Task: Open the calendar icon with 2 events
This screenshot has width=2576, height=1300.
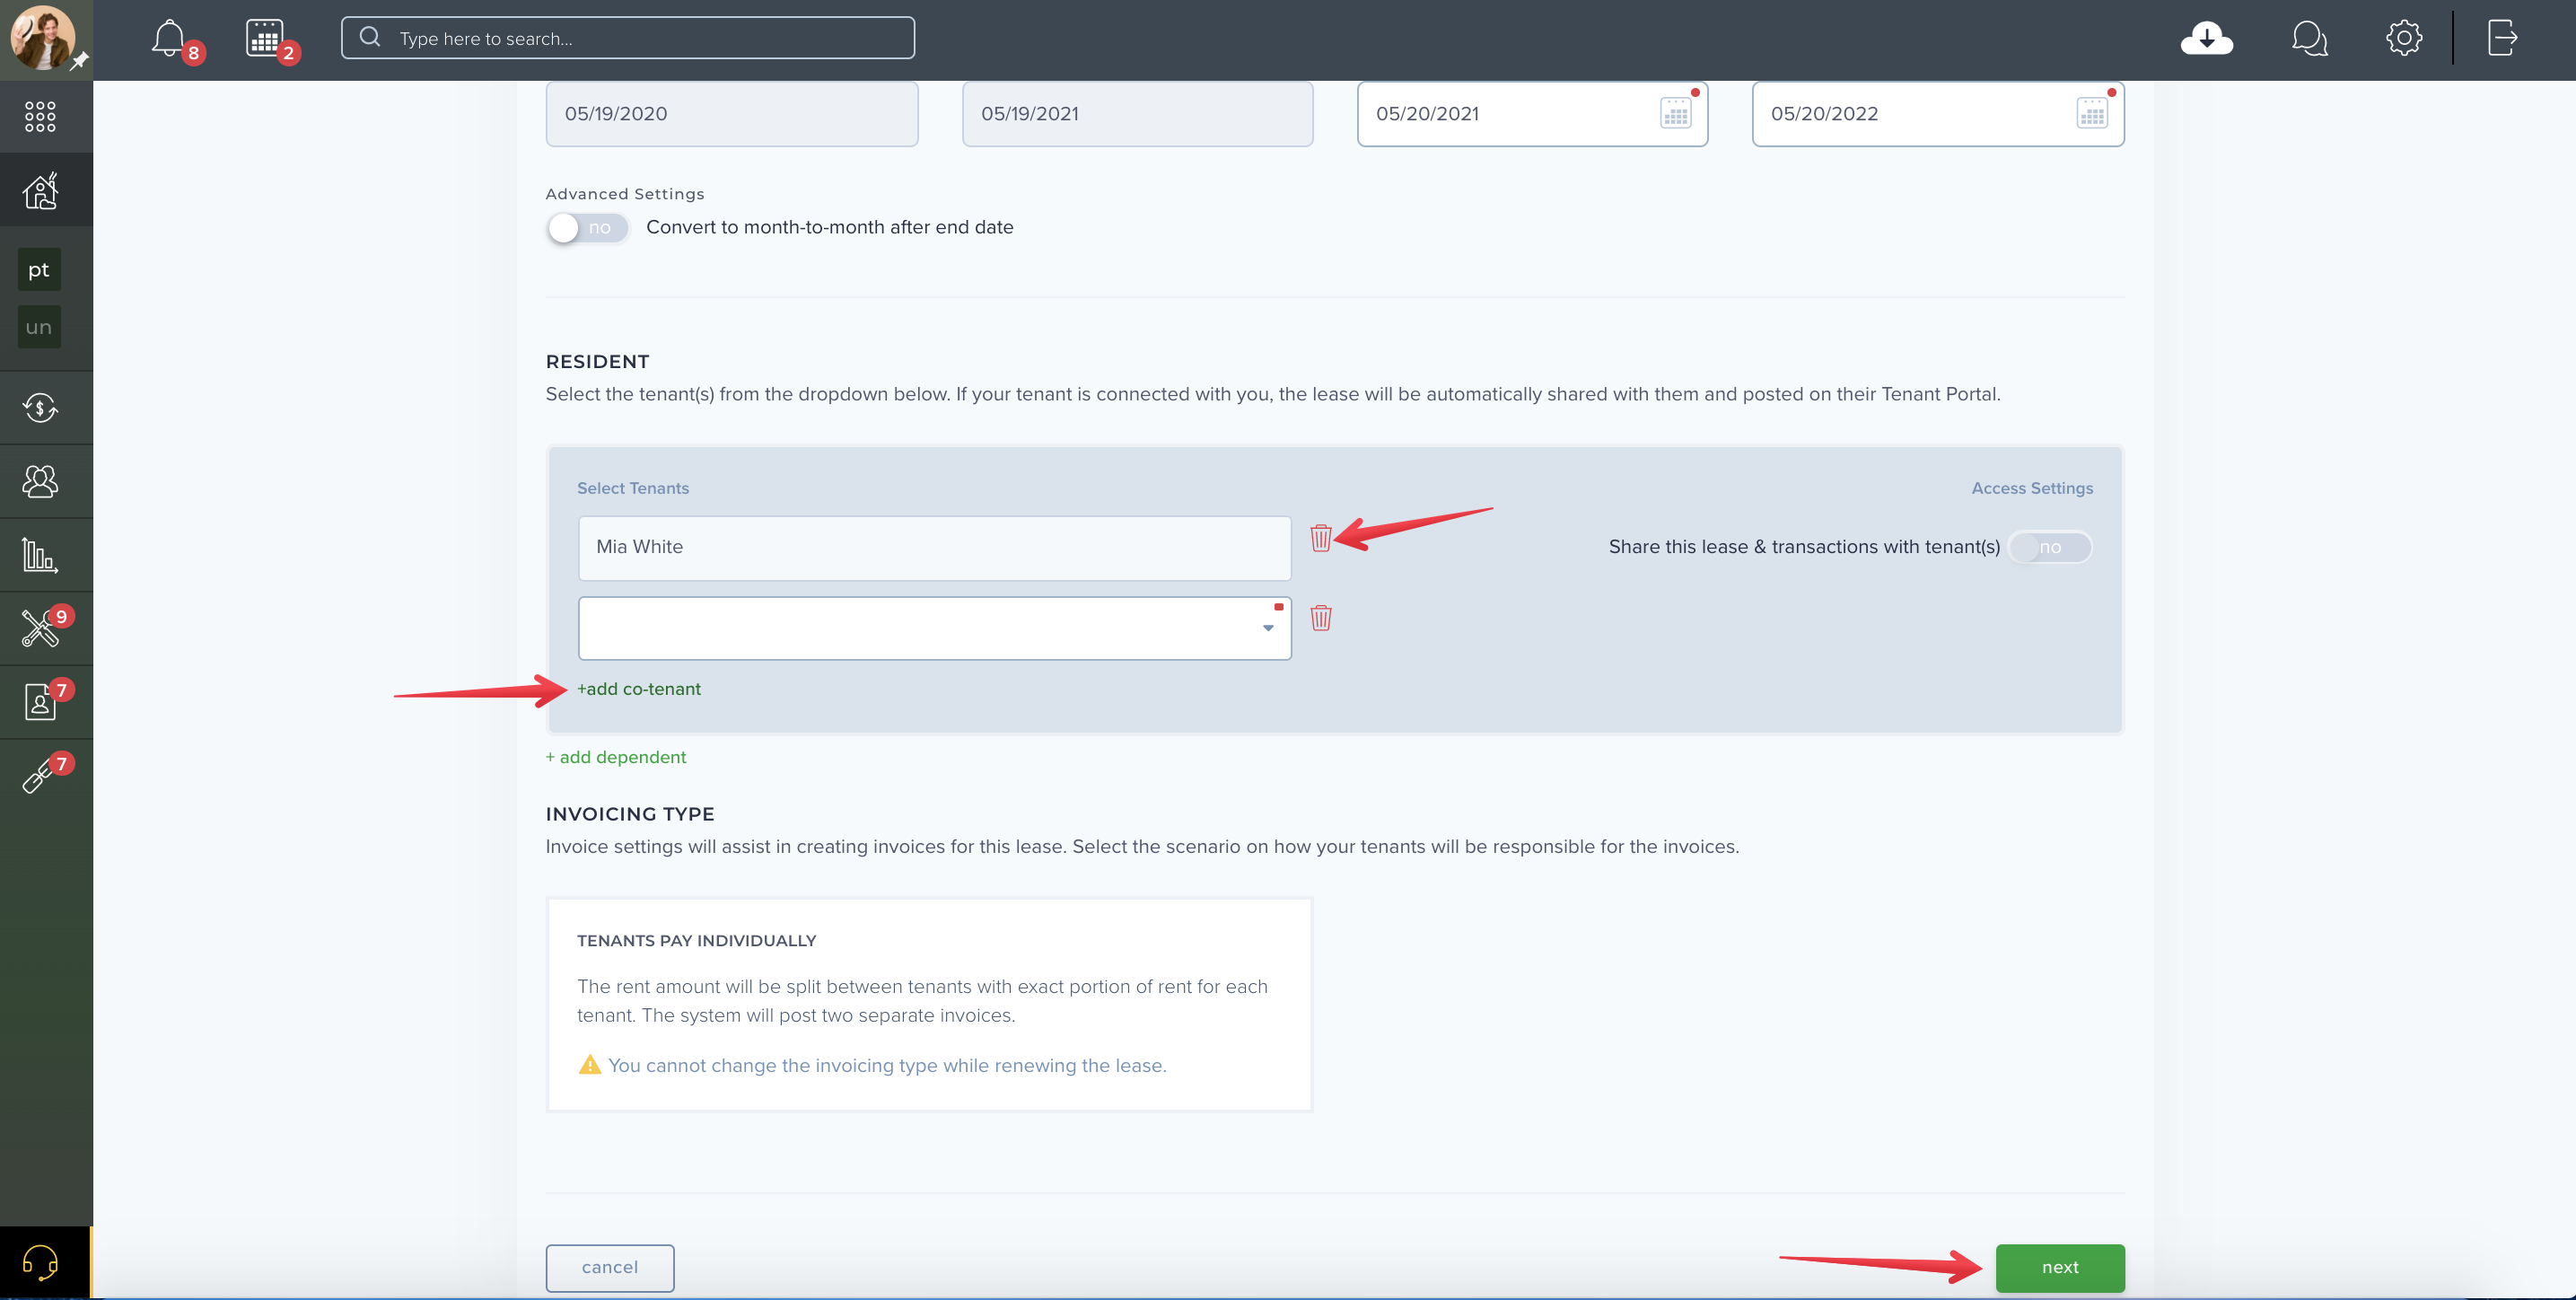Action: (265, 39)
